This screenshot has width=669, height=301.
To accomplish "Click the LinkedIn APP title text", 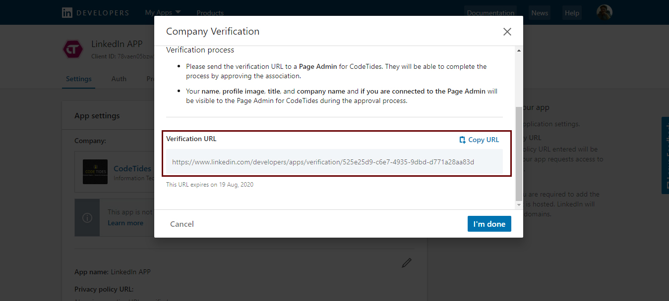I will (x=117, y=44).
